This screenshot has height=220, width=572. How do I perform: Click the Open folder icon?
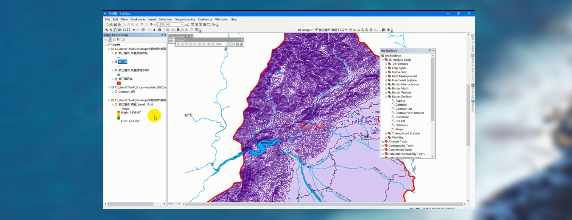click(x=111, y=24)
